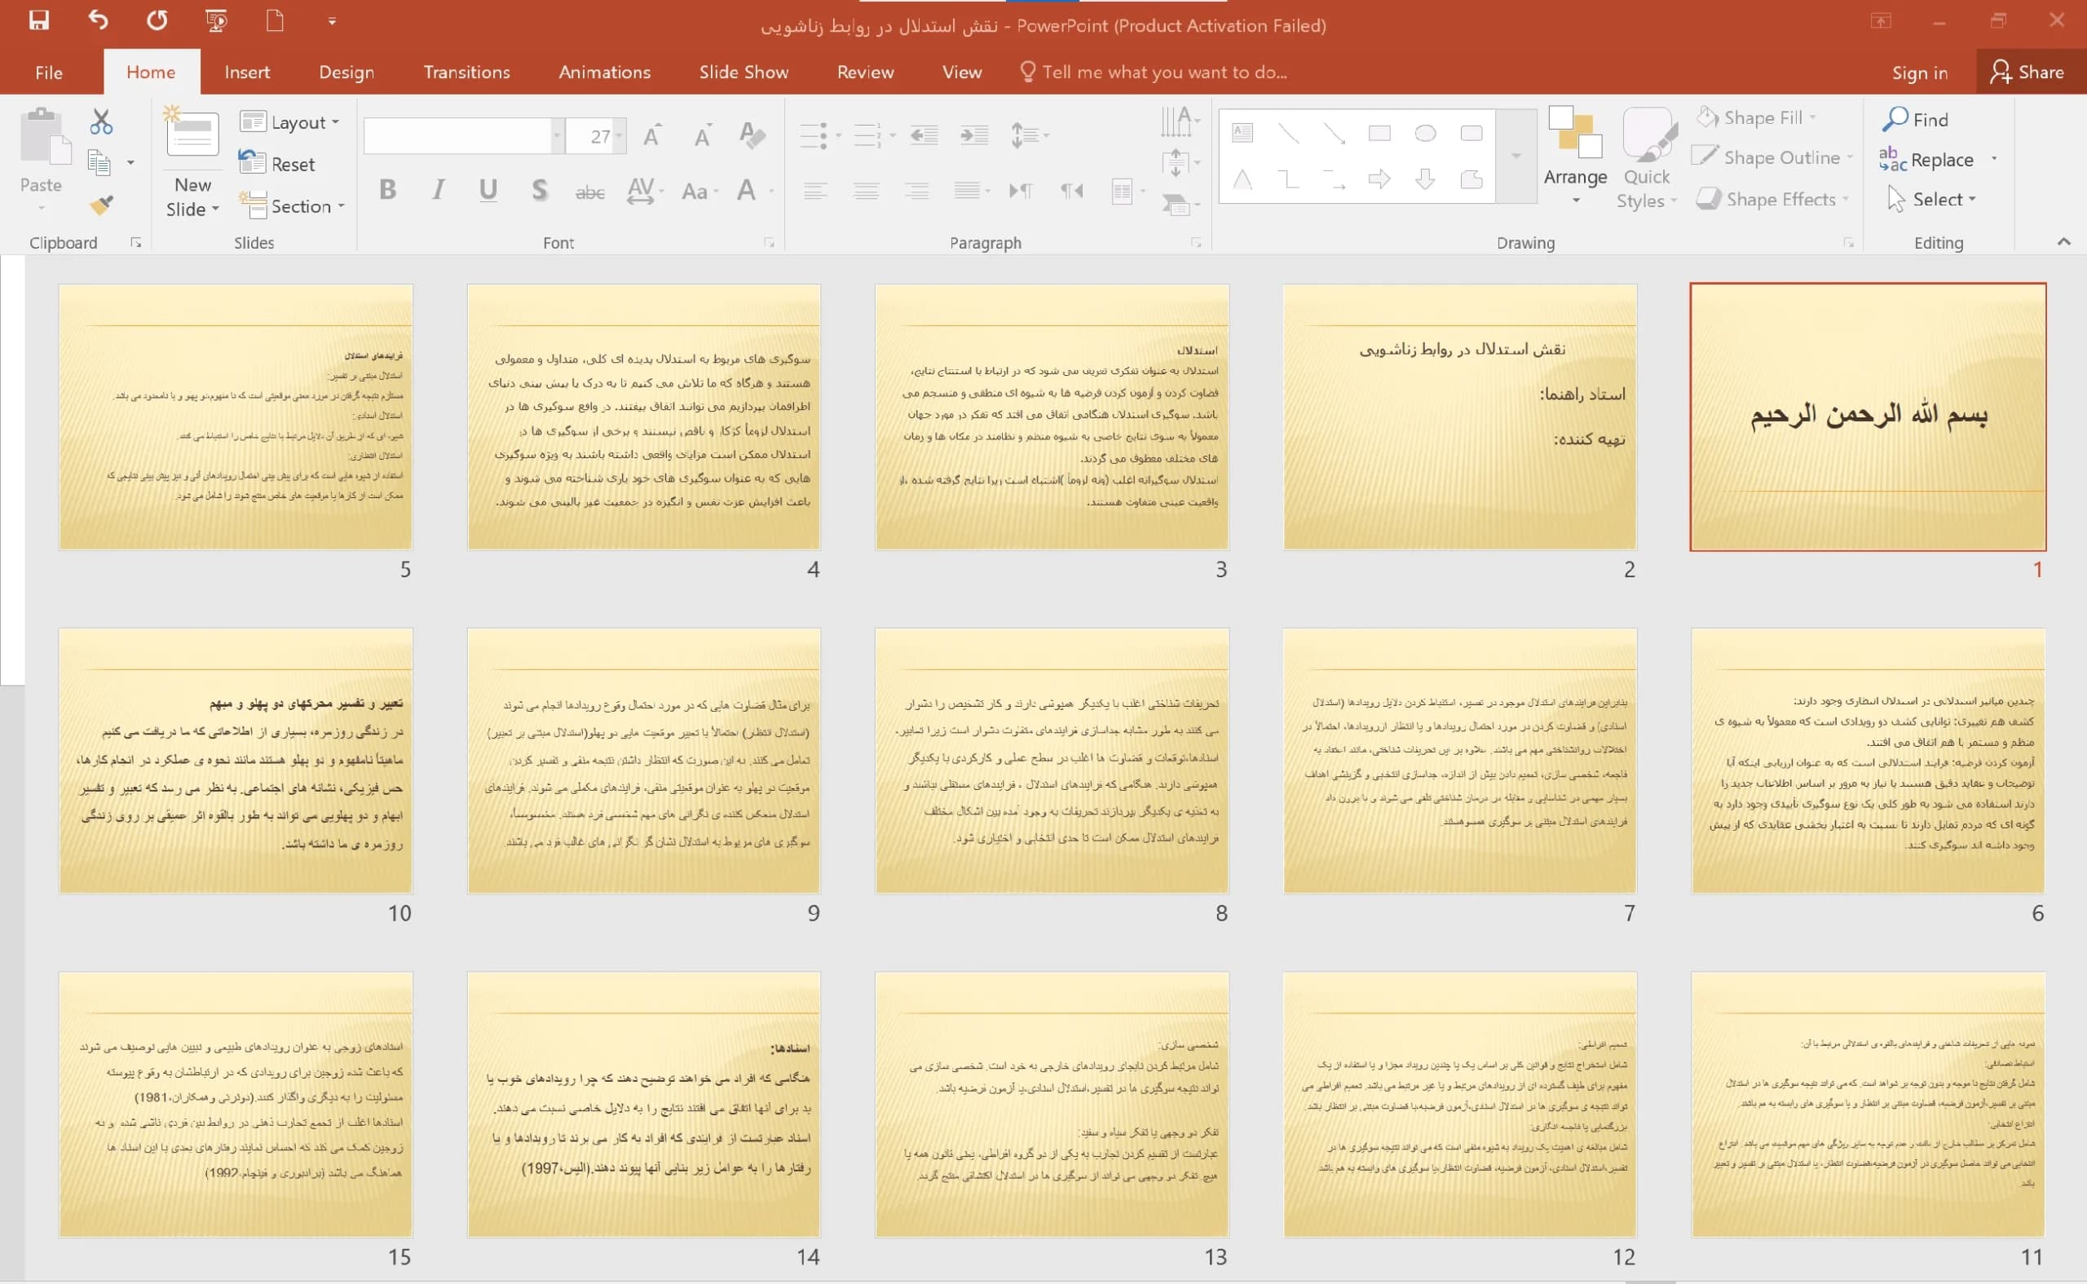Viewport: 2087px width, 1284px height.
Task: Switch to the Transitions tab
Action: [x=467, y=73]
